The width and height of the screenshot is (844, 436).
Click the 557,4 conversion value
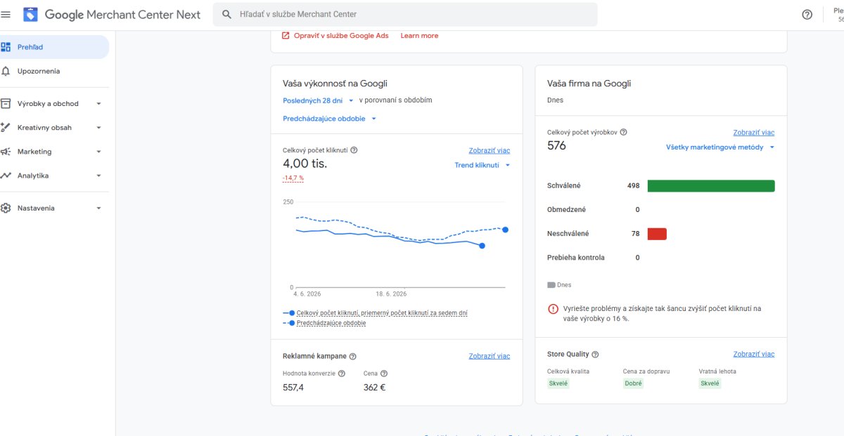[293, 387]
